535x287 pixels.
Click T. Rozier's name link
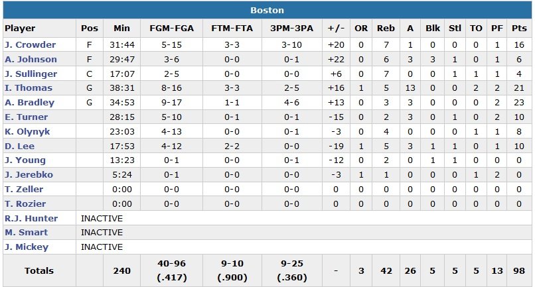coord(25,203)
